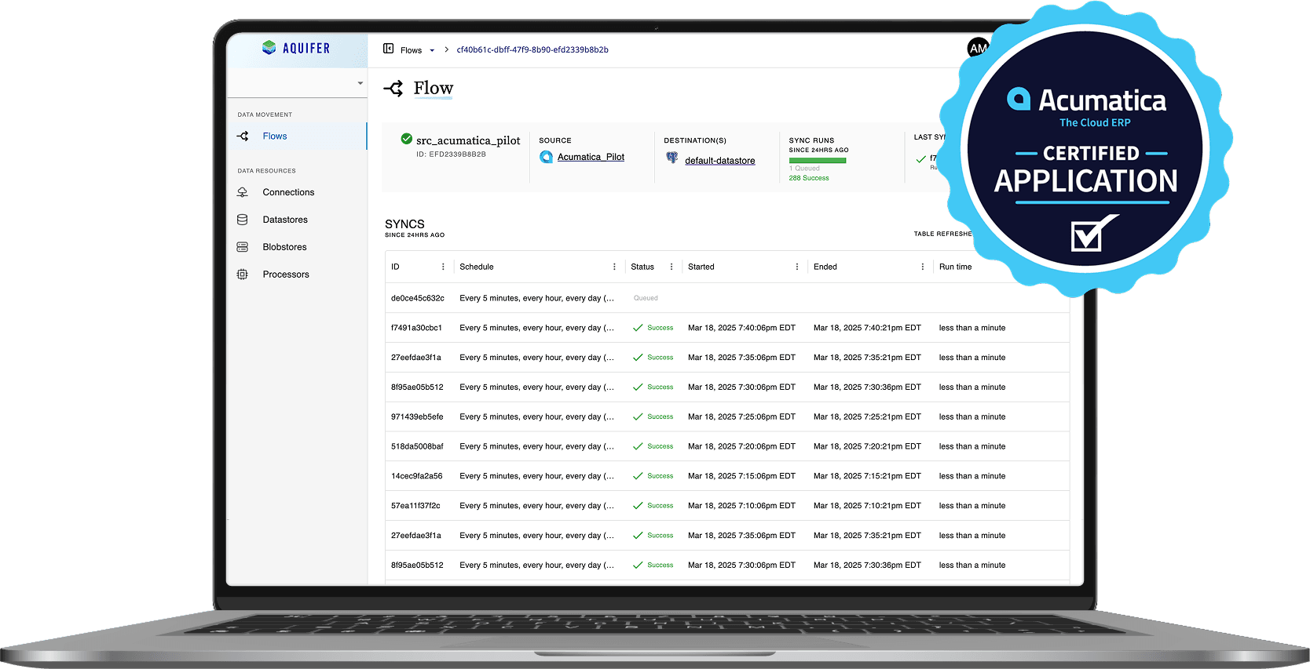Screen dimensions: 1310x669
Task: Open Blobstores in the sidebar
Action: pos(284,247)
